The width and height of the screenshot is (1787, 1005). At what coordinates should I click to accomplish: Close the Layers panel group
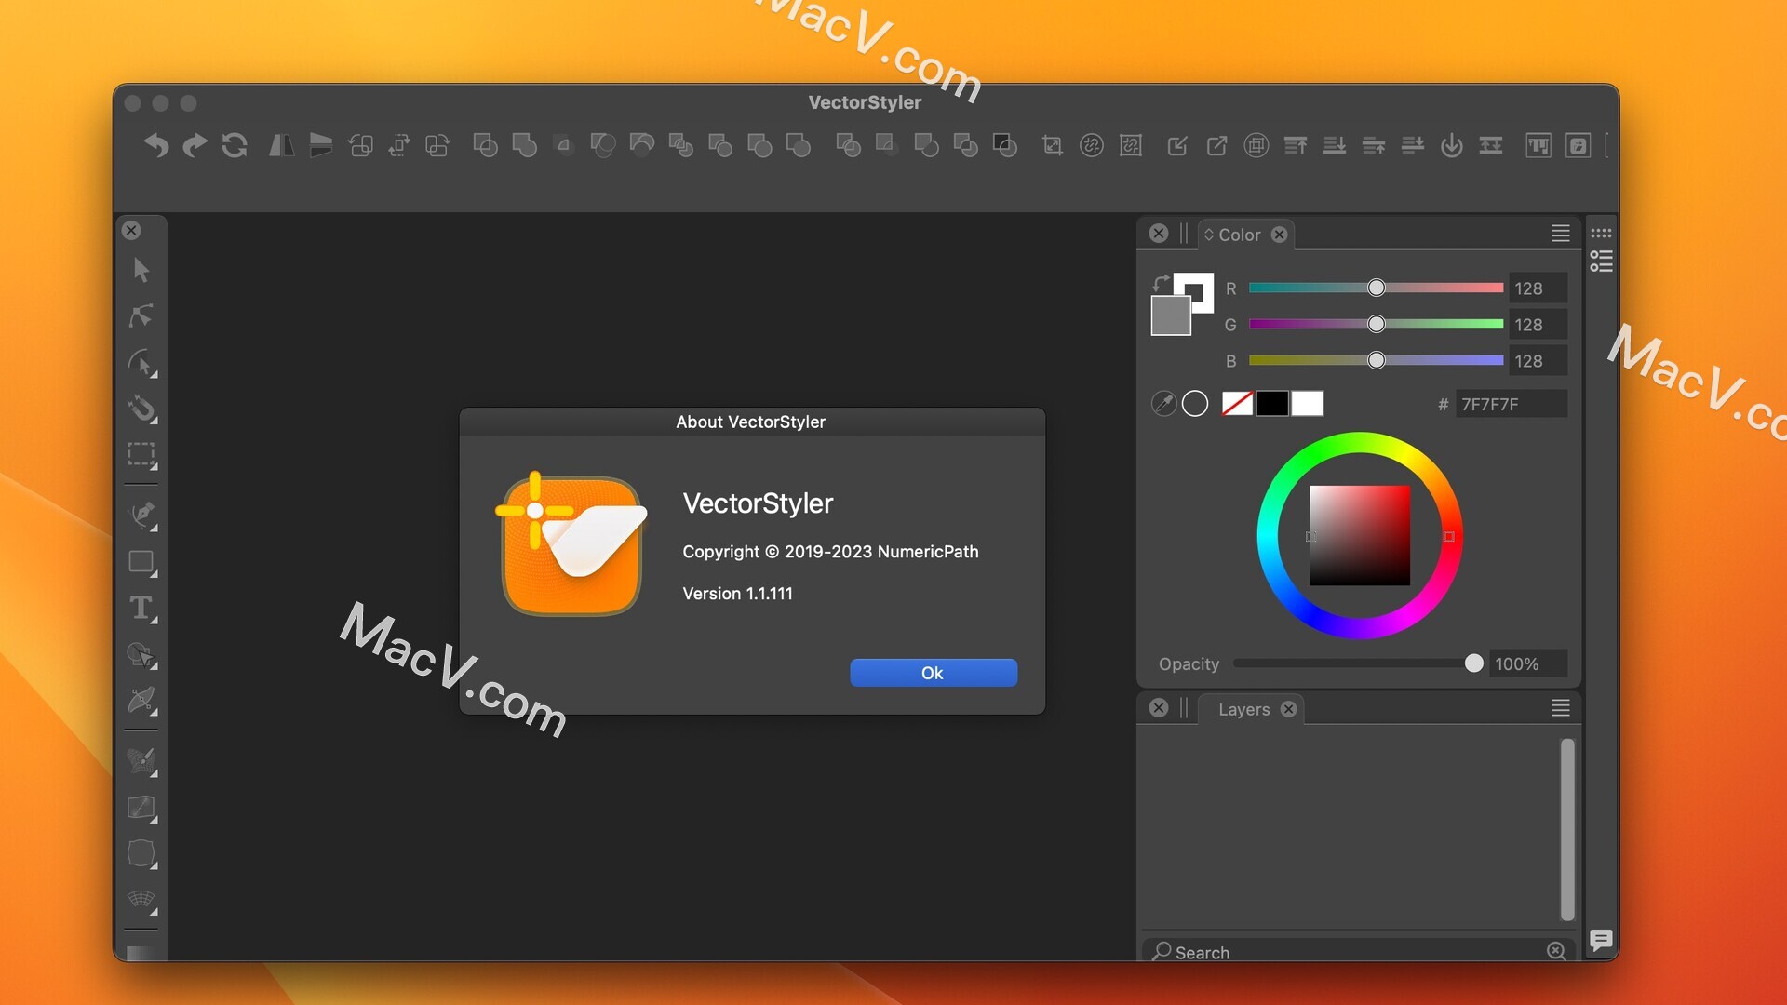[1159, 708]
